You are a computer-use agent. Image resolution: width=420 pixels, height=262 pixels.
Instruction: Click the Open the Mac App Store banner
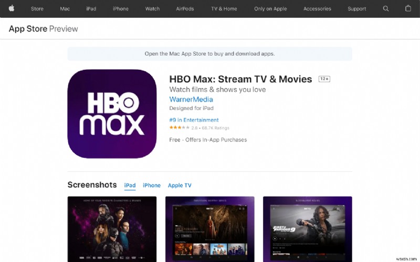(x=209, y=54)
